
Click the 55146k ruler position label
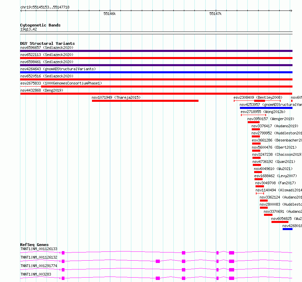(110, 14)
